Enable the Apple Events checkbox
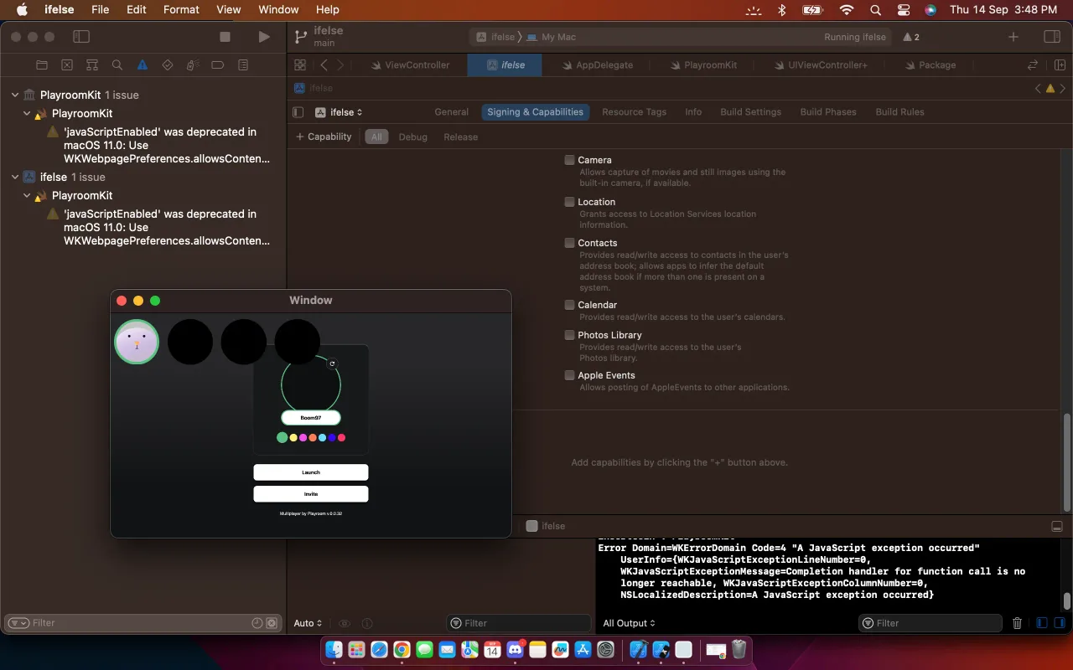The width and height of the screenshot is (1073, 670). pos(569,375)
